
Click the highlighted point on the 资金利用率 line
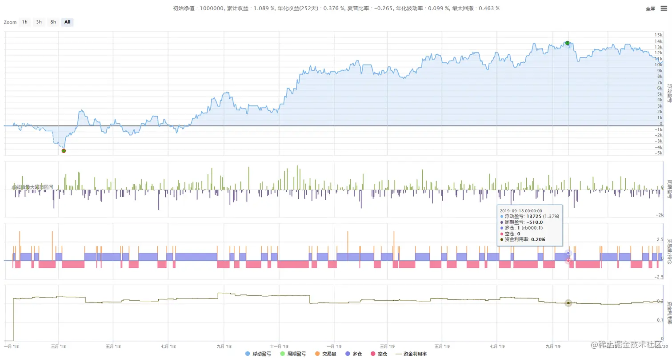[x=568, y=303]
